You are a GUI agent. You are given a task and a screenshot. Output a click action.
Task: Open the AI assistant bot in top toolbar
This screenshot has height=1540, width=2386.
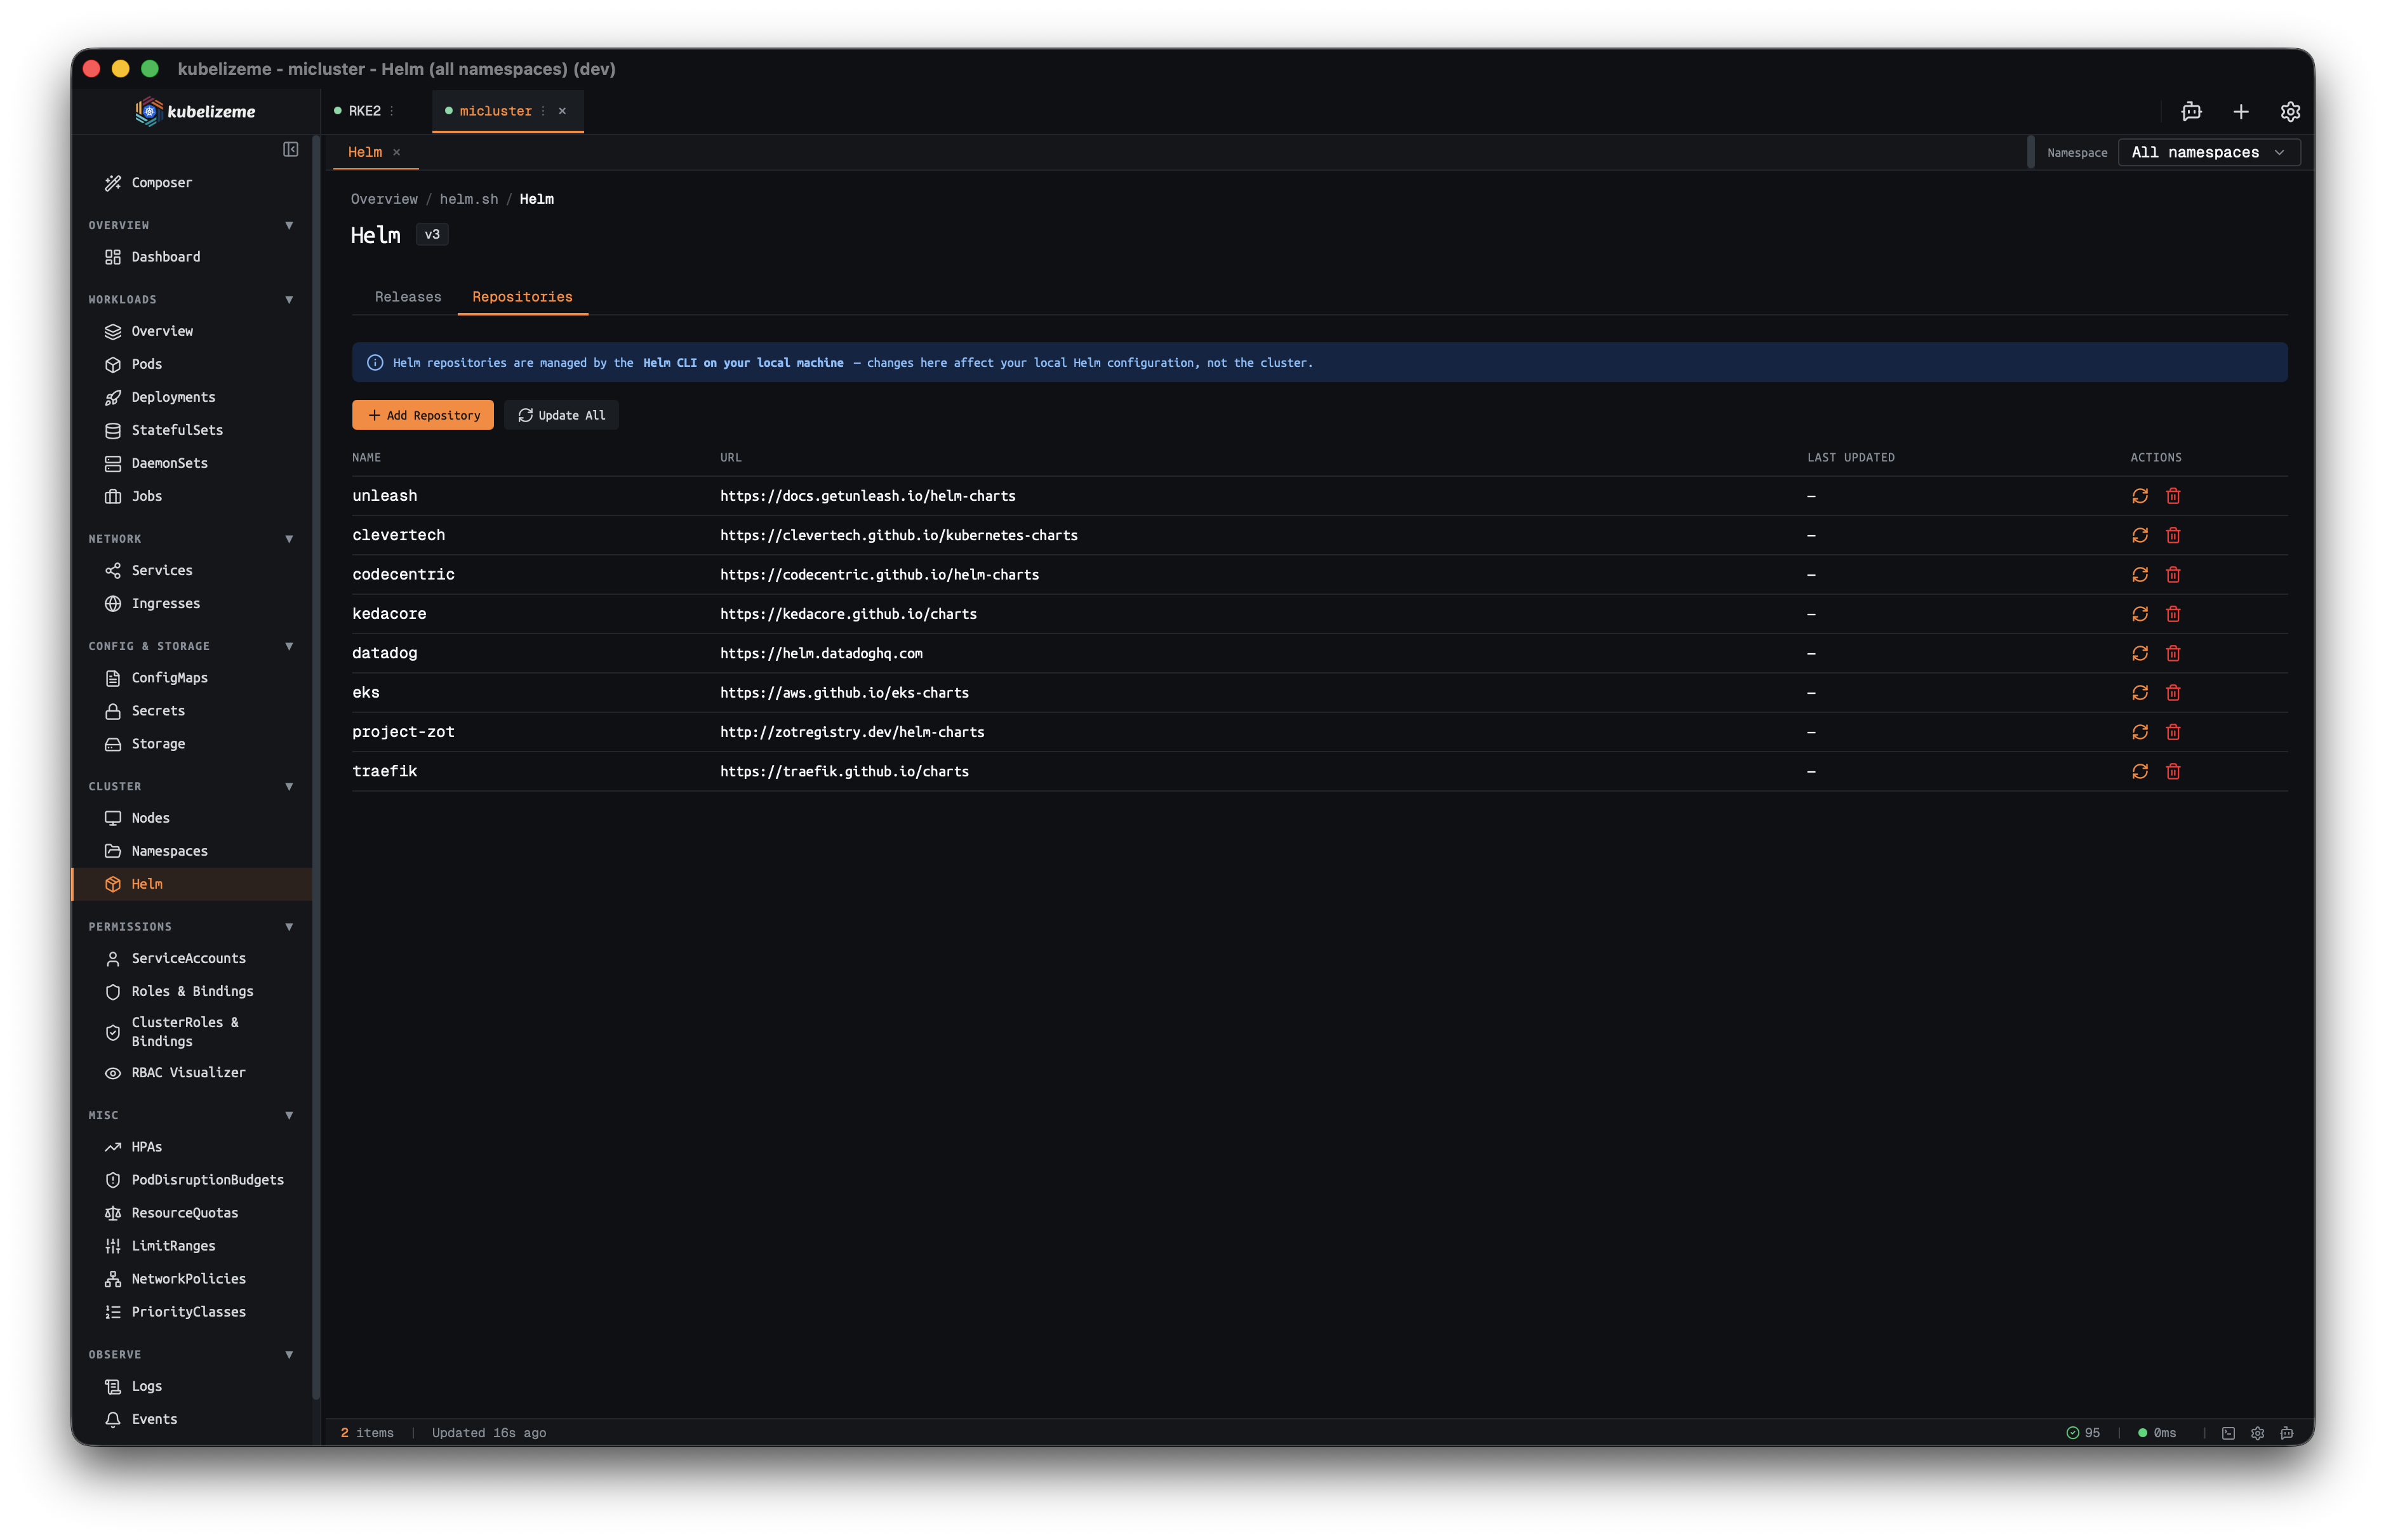click(2190, 111)
